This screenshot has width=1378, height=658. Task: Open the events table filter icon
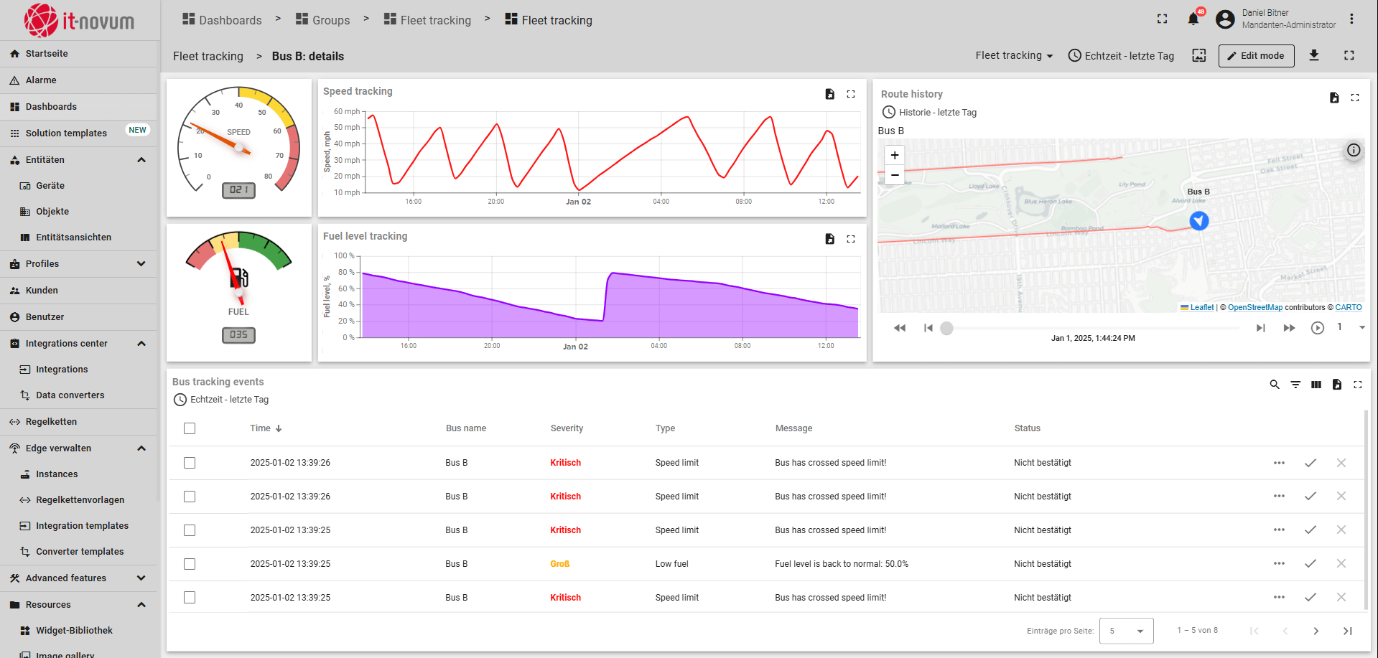point(1295,385)
